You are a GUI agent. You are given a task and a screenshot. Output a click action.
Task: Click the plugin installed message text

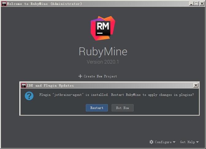(116, 95)
